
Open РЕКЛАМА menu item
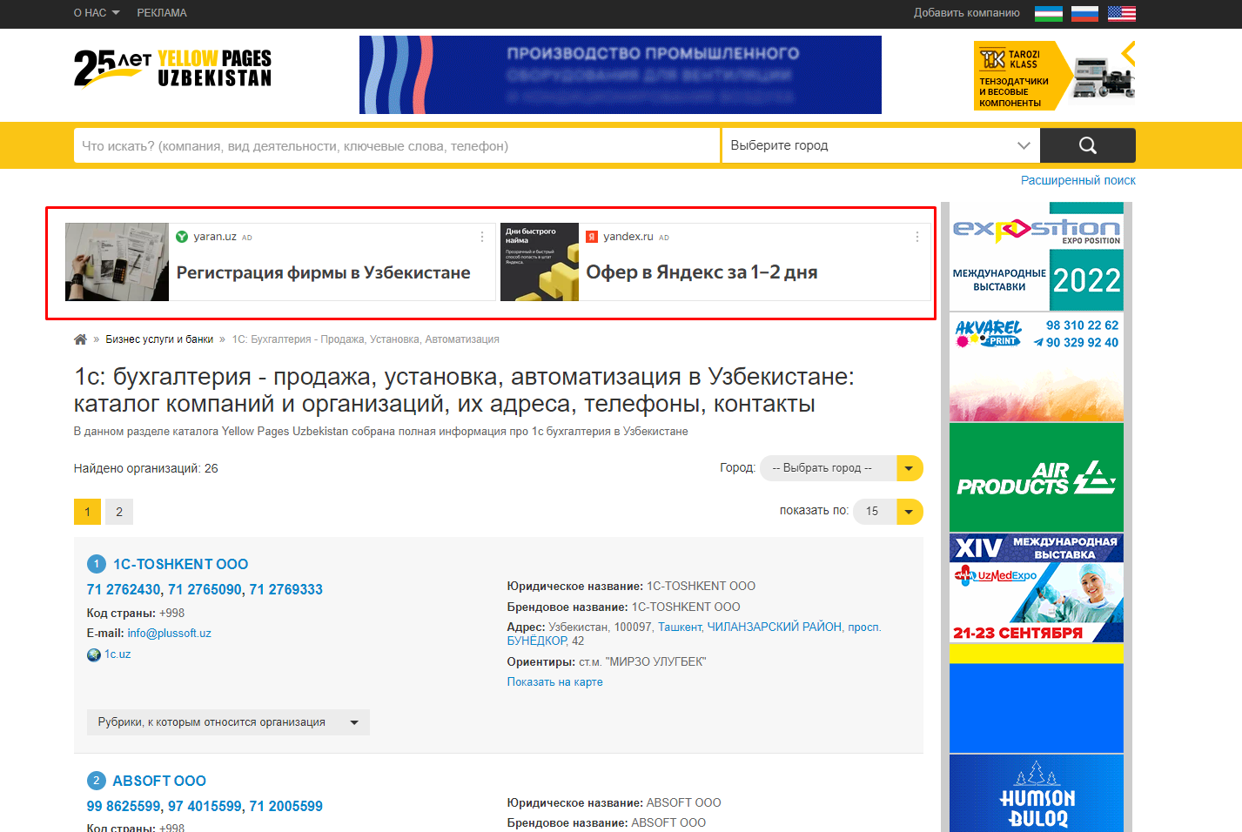tap(162, 13)
